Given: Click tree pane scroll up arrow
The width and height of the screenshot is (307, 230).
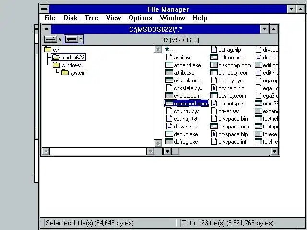Looking at the screenshot, I should pos(158,49).
